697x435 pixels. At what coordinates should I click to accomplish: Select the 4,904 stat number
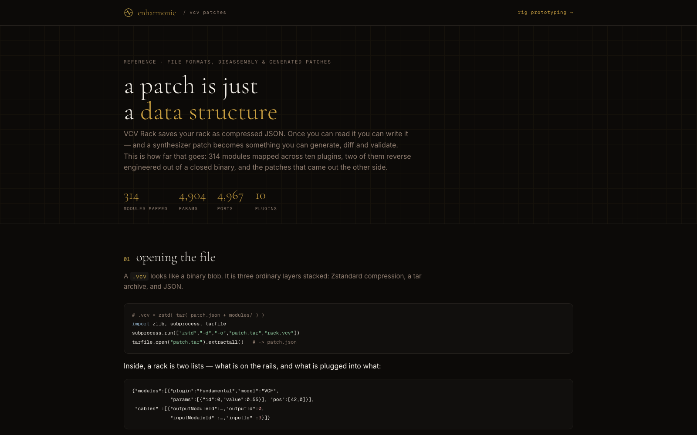[192, 197]
